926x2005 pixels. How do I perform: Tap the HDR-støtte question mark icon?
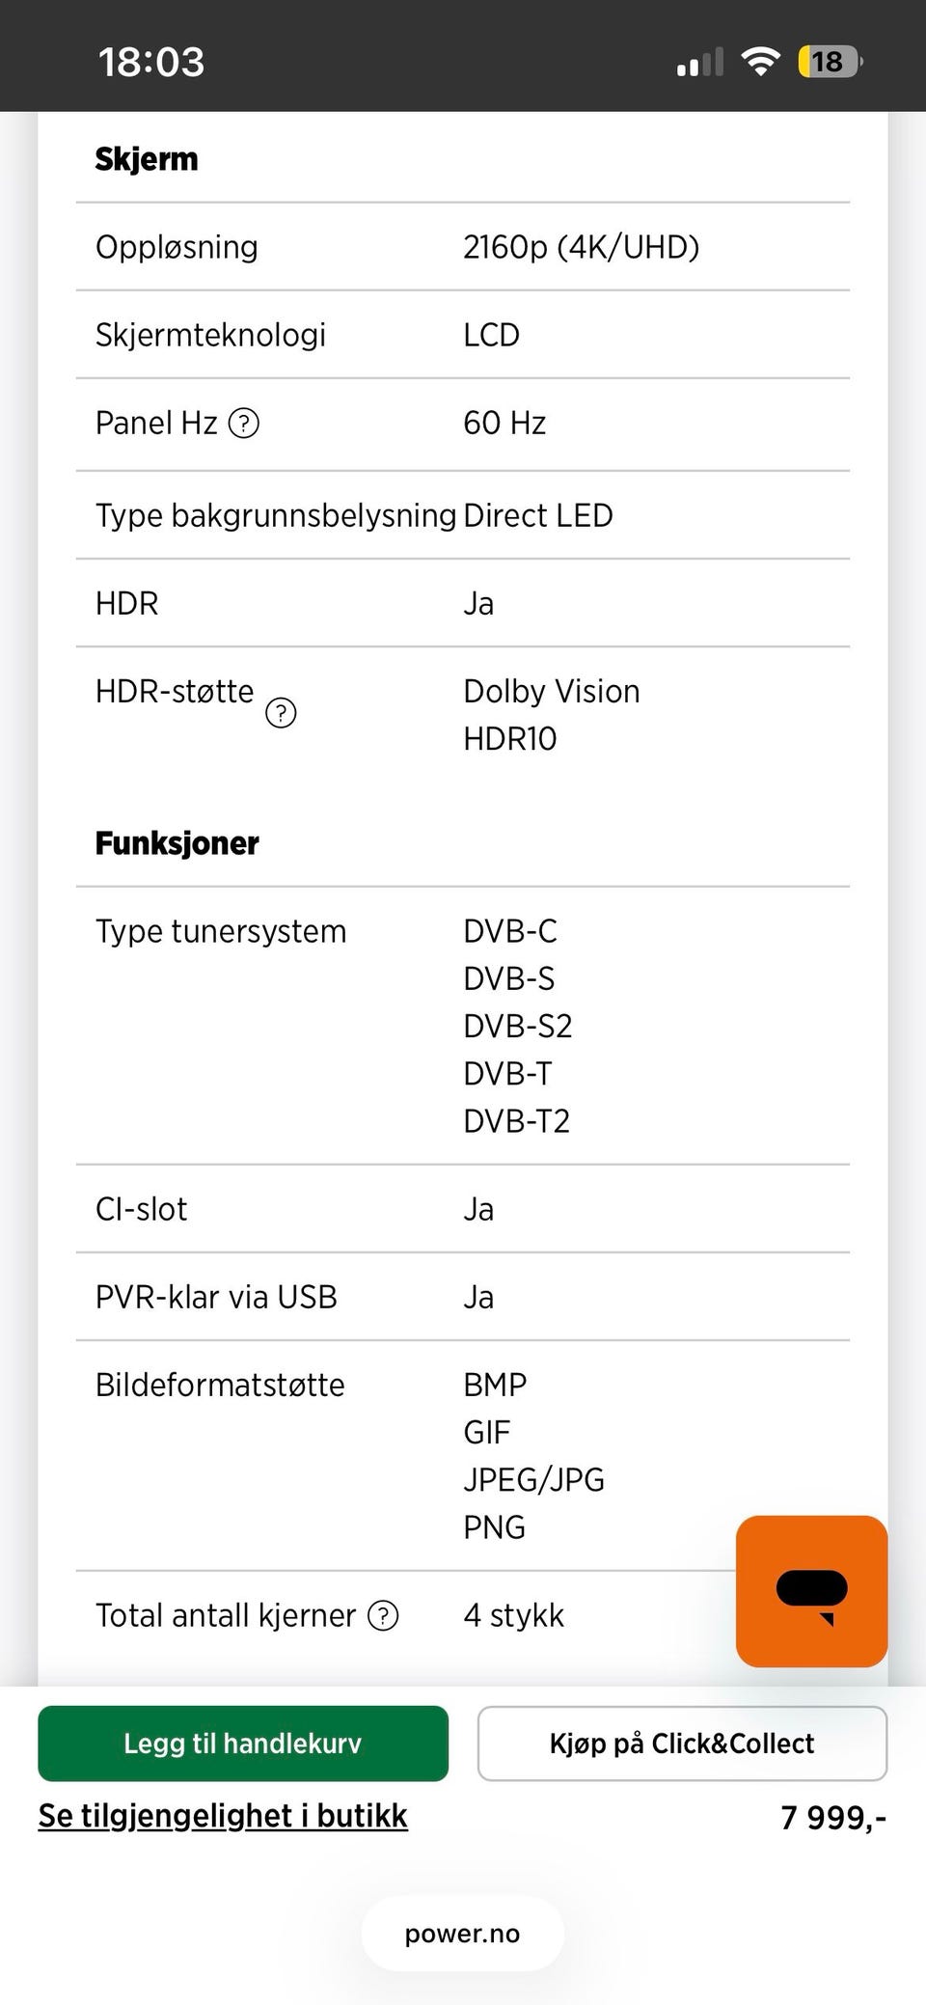pyautogui.click(x=281, y=713)
